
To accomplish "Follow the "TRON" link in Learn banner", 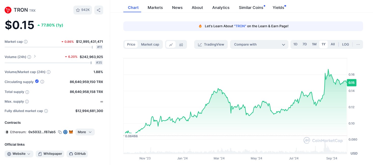I will click(240, 26).
